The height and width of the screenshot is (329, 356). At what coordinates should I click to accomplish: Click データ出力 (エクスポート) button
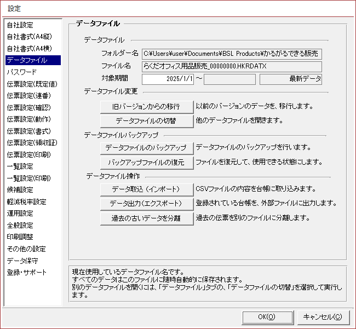coord(147,204)
